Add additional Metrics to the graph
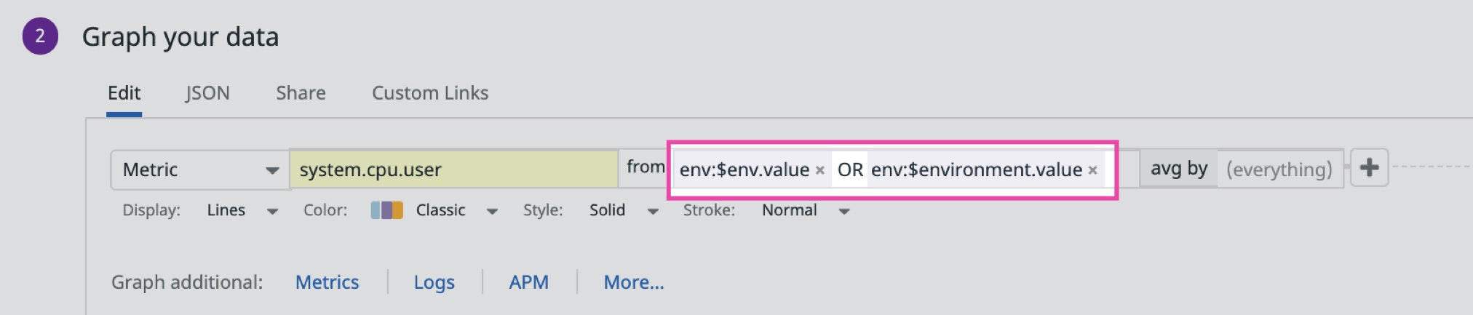The width and height of the screenshot is (1473, 315). (327, 282)
